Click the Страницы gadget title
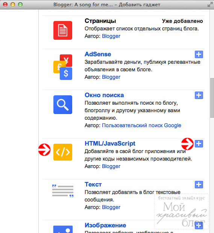The width and height of the screenshot is (214, 233). click(100, 21)
